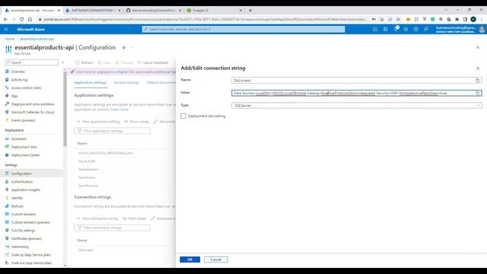The height and width of the screenshot is (274, 487).
Task: Open Microsoft Defender for Cloud
Action: tap(33, 112)
